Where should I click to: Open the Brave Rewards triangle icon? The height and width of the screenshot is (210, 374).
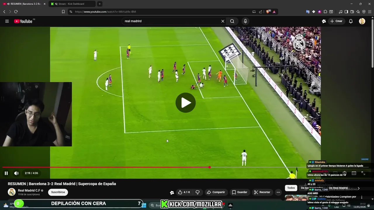(x=274, y=12)
